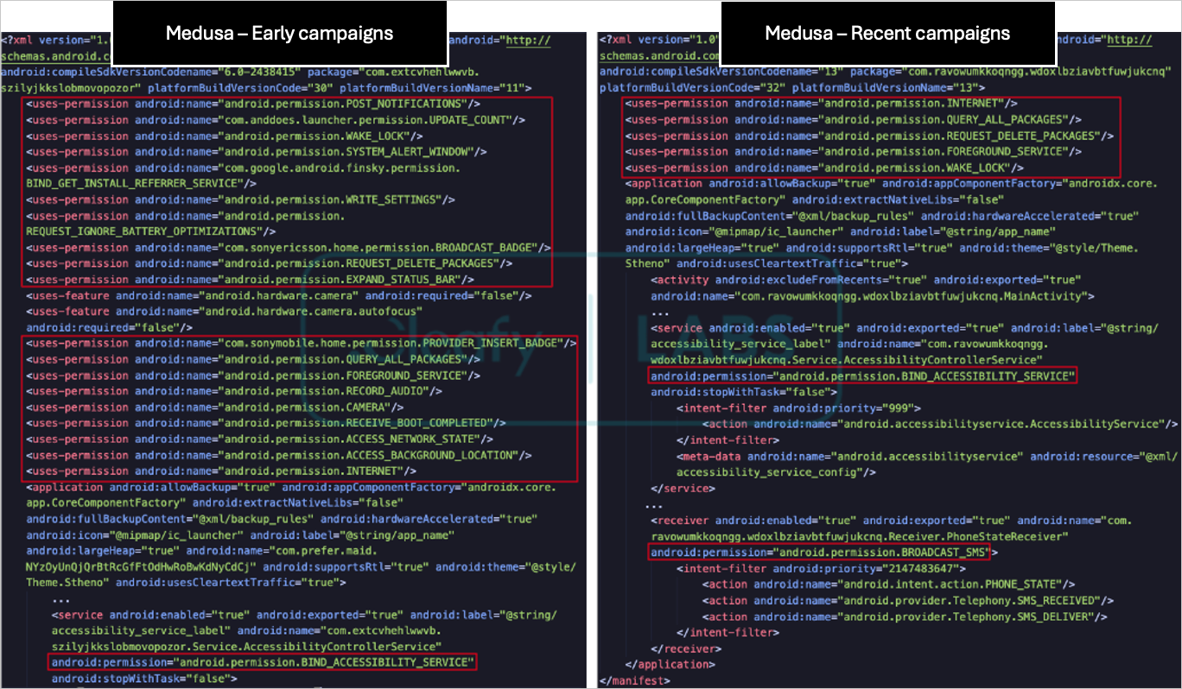The height and width of the screenshot is (689, 1182).
Task: Select the closing </receiver> tag
Action: click(x=686, y=648)
